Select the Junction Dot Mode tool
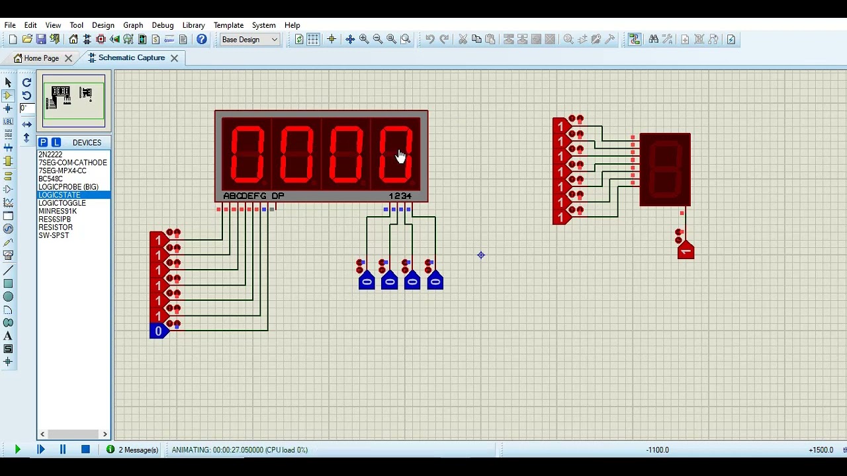 (8, 108)
